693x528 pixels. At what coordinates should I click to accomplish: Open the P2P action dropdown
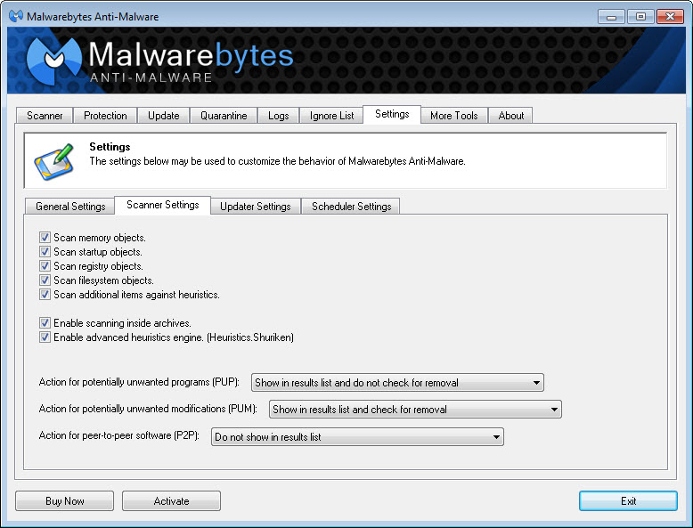357,436
